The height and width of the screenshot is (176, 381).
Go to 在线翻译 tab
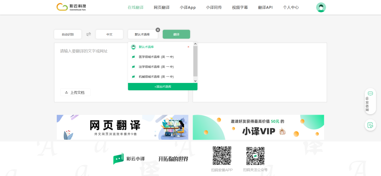[135, 7]
